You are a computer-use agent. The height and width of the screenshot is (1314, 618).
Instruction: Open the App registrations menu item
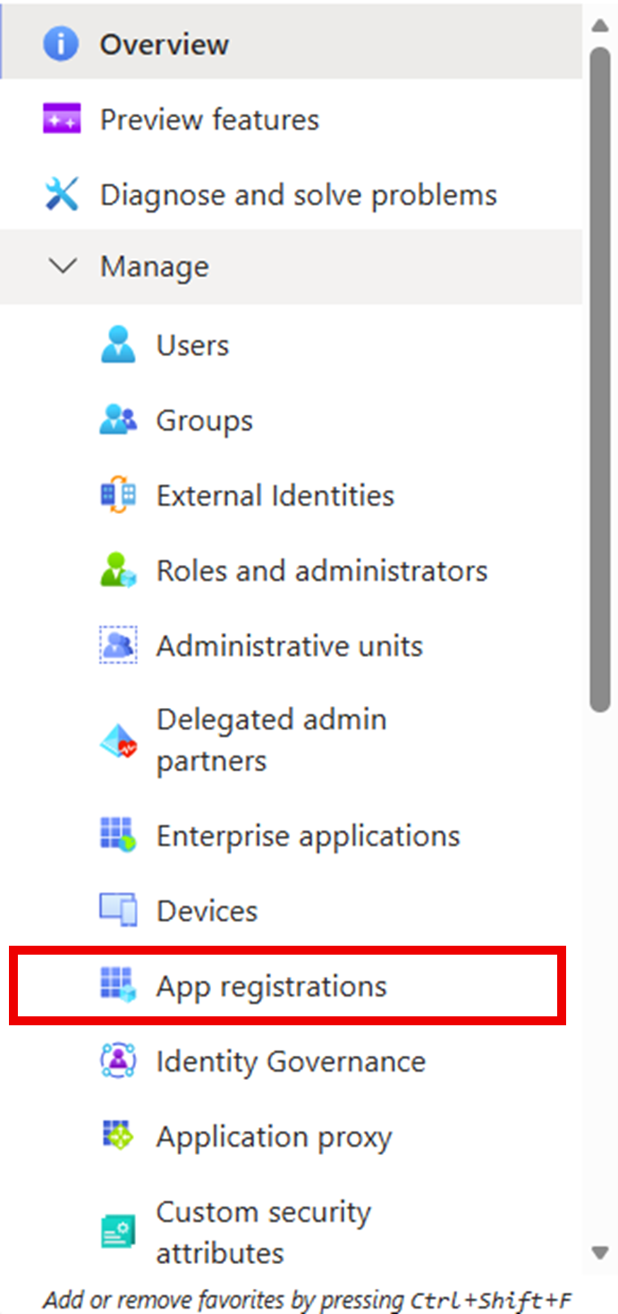coord(271,987)
